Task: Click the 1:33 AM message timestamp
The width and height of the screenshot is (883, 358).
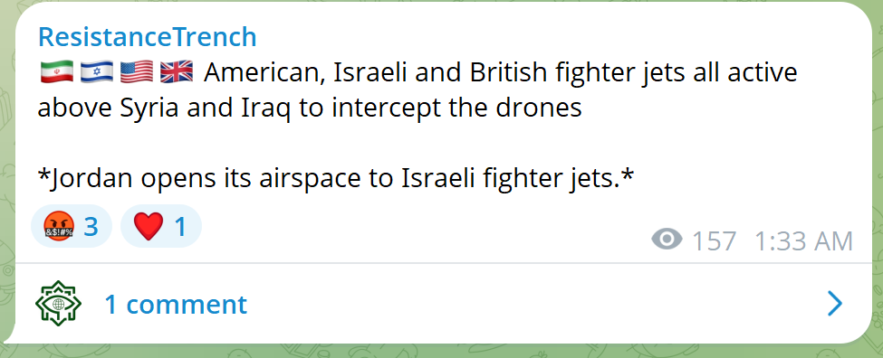Action: (x=803, y=241)
